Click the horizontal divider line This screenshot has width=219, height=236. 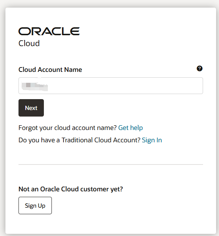(111, 164)
